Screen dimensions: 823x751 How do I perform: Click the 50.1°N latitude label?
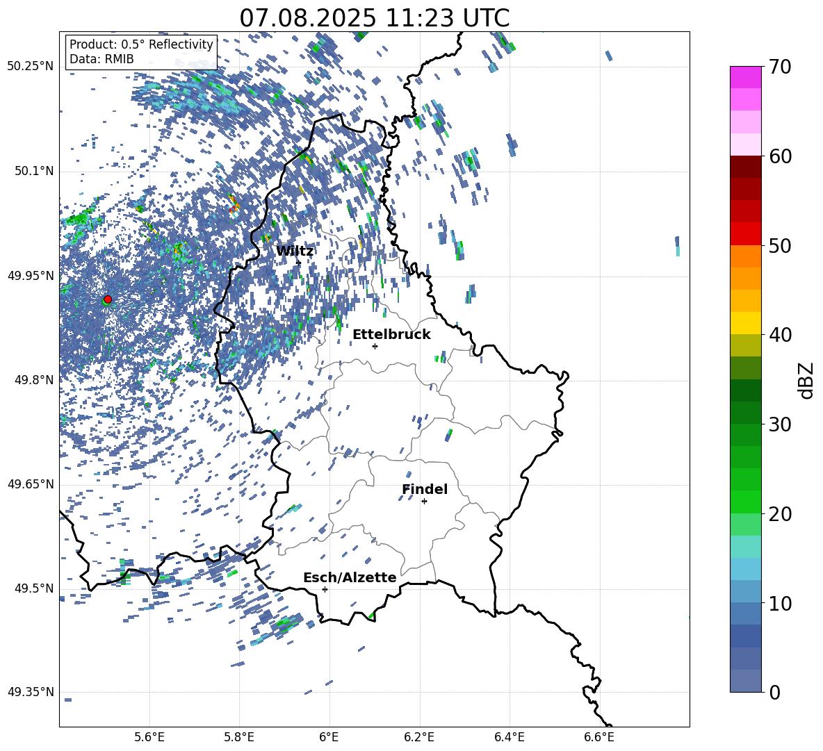click(34, 171)
